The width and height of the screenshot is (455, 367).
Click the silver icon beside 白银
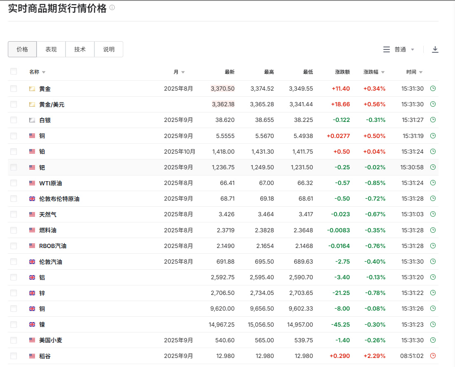tap(32, 120)
